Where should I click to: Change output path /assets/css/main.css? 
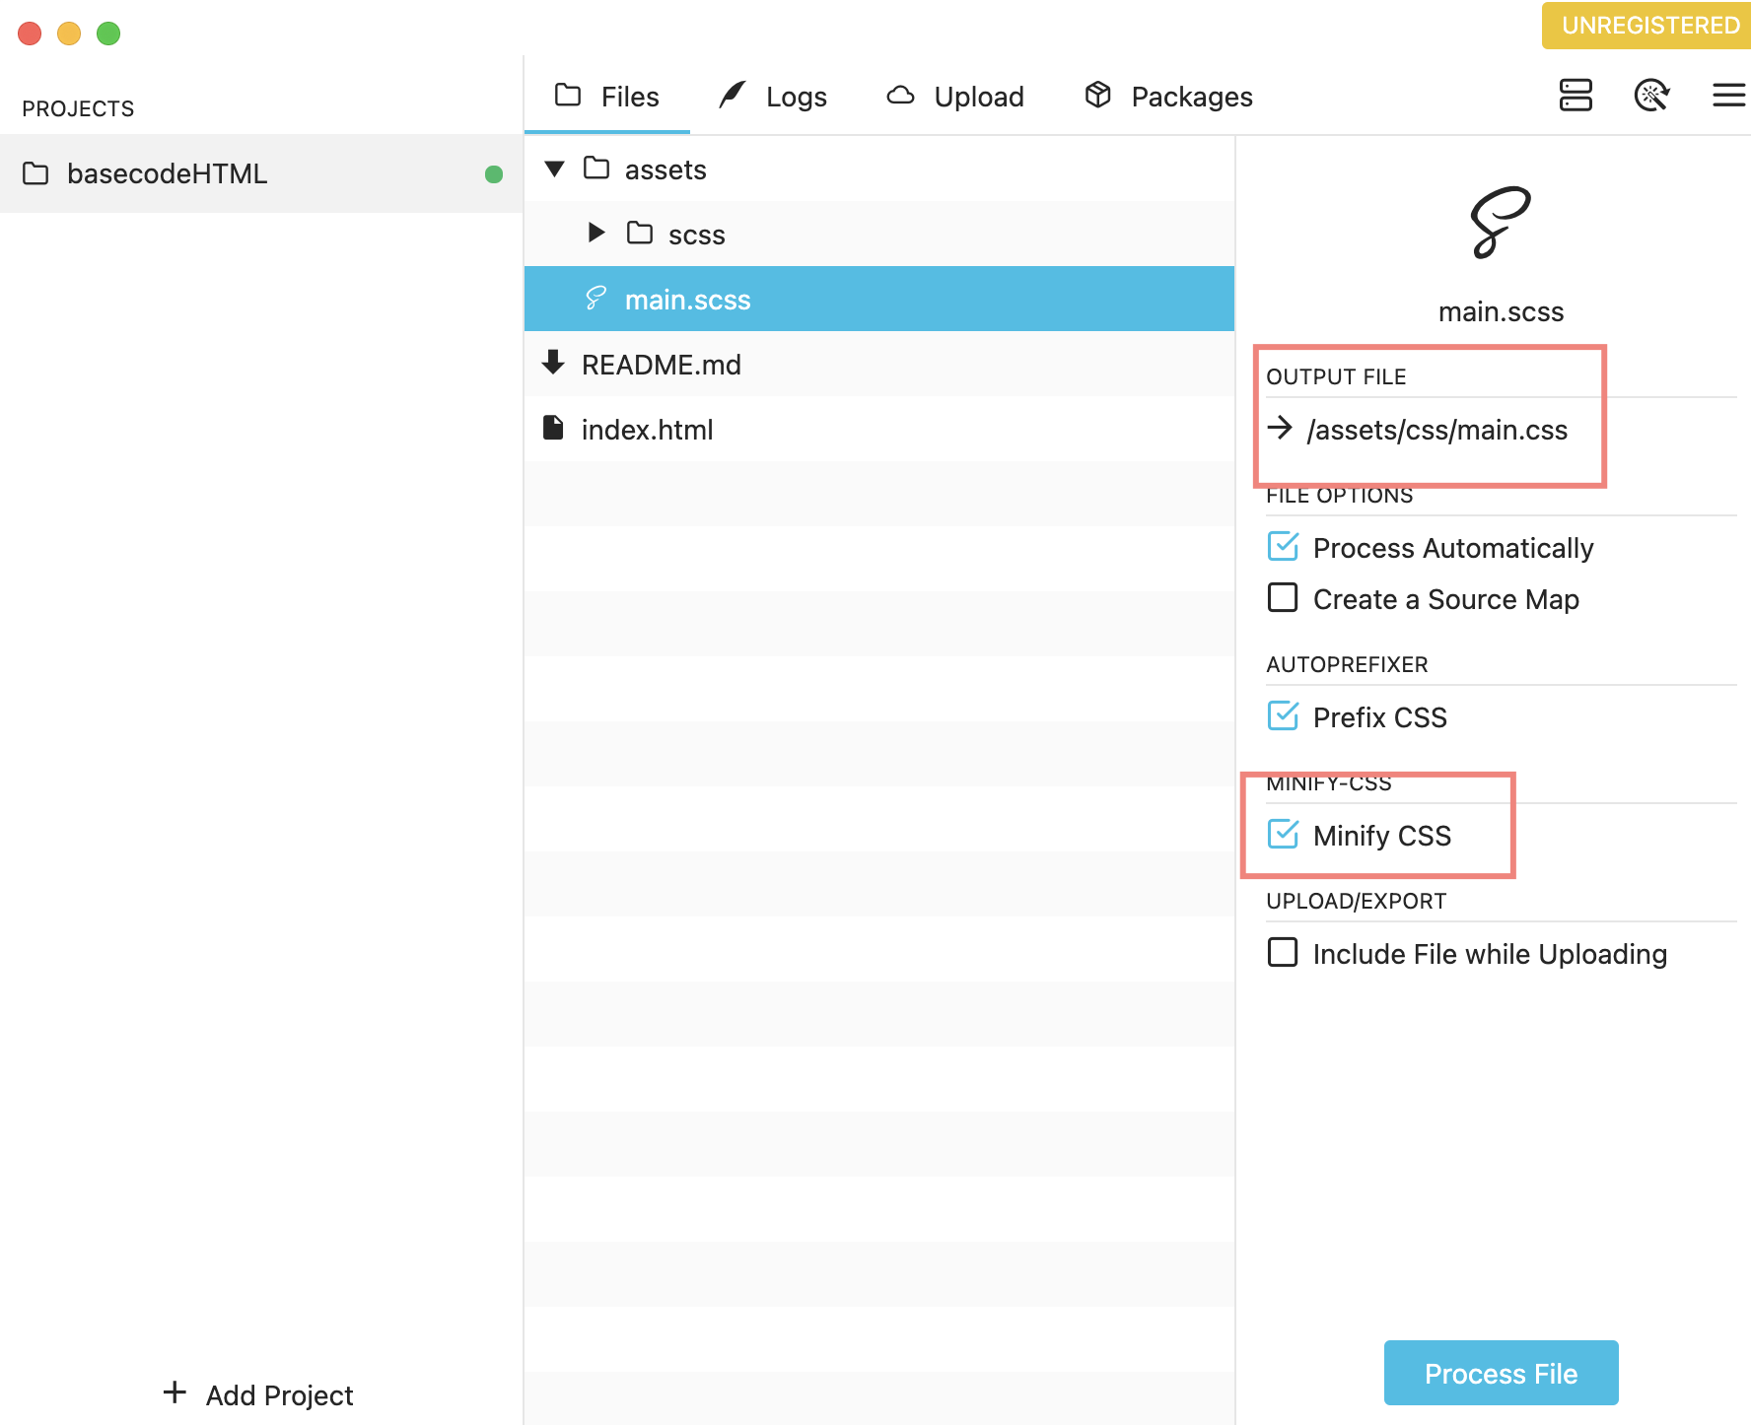click(1436, 430)
